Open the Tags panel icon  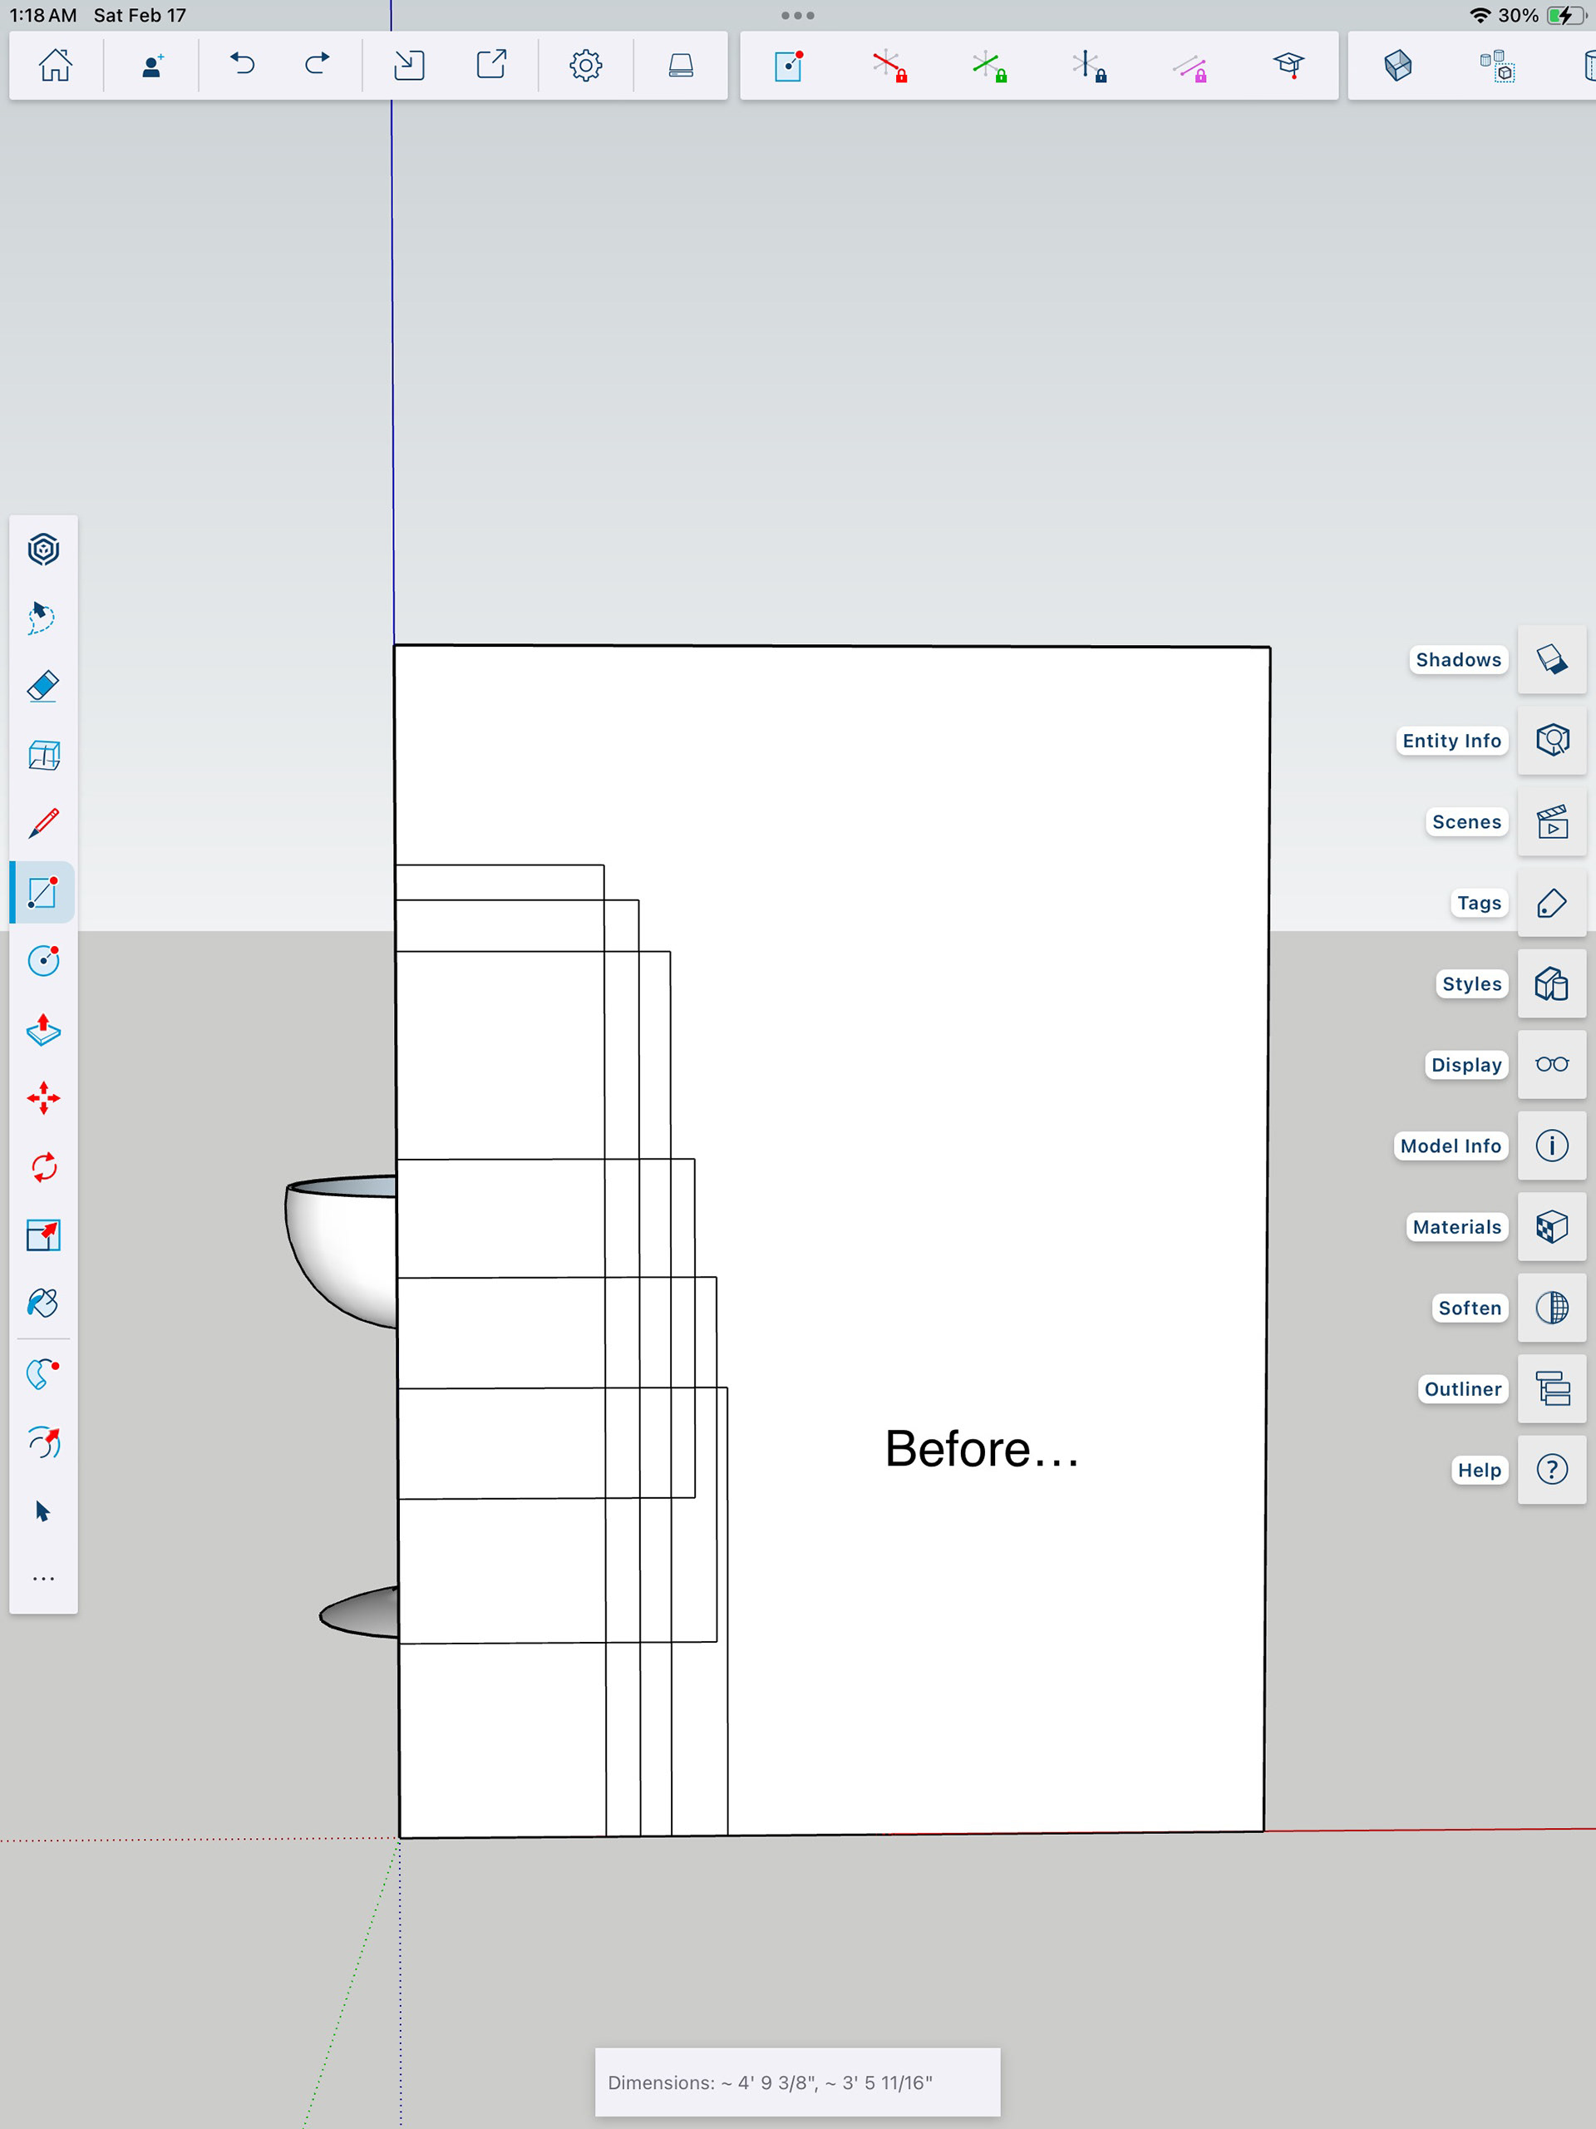[x=1552, y=903]
